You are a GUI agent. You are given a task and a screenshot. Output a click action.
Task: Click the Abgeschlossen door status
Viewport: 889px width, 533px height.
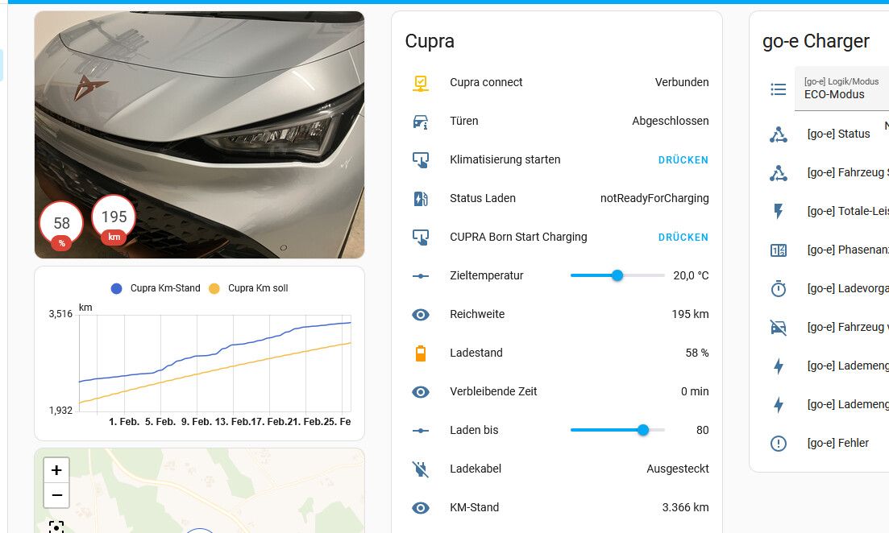(x=670, y=122)
